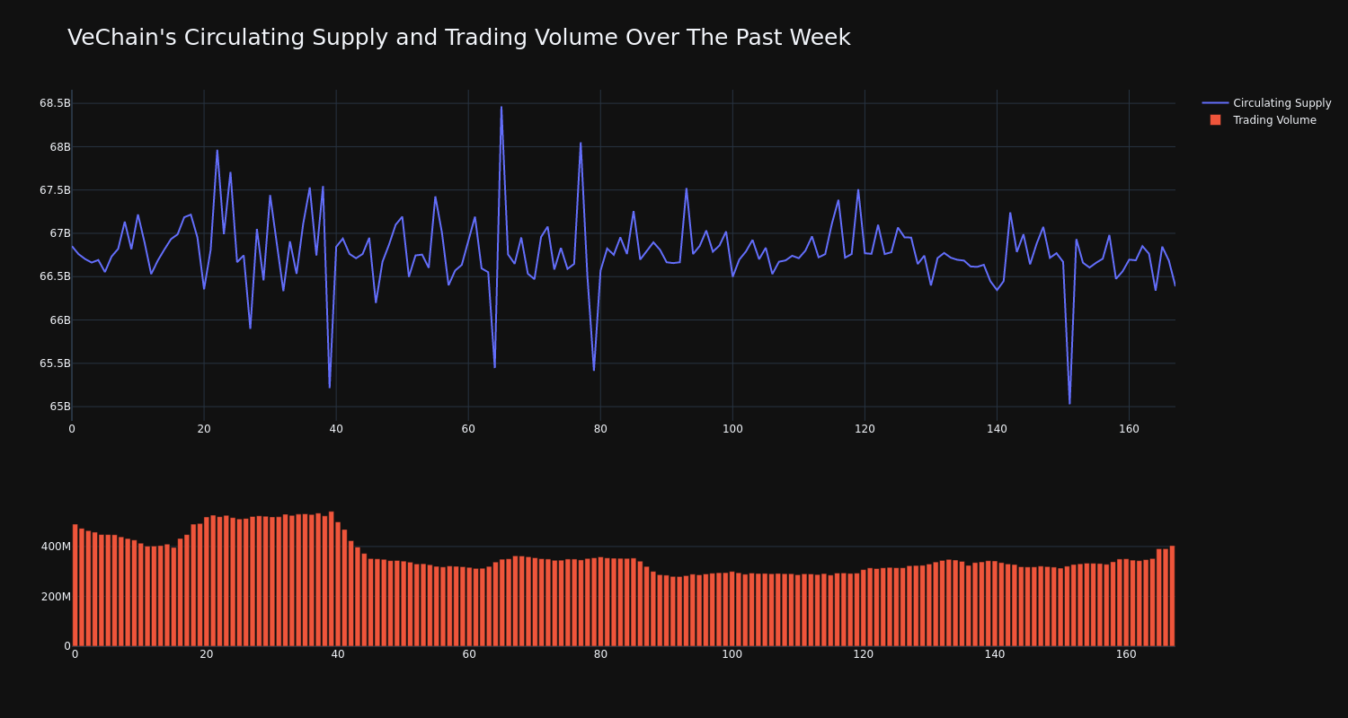Click the upper chart x-axis label 160
Viewport: 1348px width, 718px height.
1129,429
